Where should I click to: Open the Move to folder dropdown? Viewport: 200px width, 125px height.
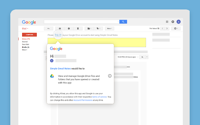pos(89,28)
